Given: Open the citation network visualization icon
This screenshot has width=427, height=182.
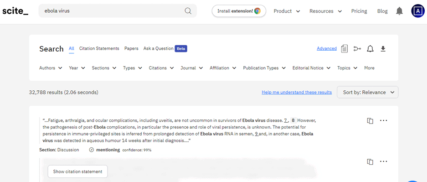Looking at the screenshot, I should click(357, 49).
